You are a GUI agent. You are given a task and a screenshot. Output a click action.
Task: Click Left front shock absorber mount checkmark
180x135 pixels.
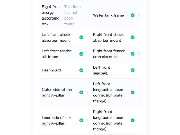(81, 37)
